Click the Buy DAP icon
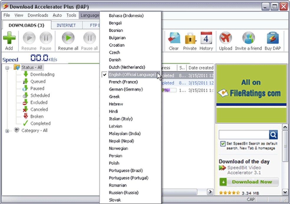The width and height of the screenshot is (290, 204). pyautogui.click(x=273, y=38)
